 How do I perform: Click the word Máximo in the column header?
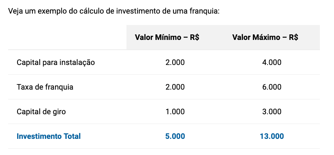[x=264, y=37]
